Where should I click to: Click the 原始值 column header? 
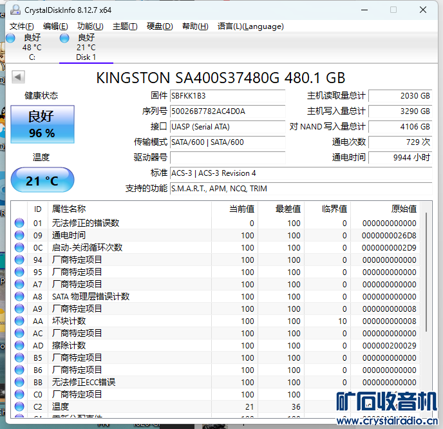(x=403, y=209)
